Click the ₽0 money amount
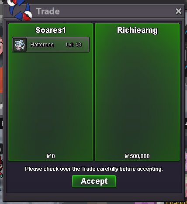The width and height of the screenshot is (187, 204). (x=51, y=156)
